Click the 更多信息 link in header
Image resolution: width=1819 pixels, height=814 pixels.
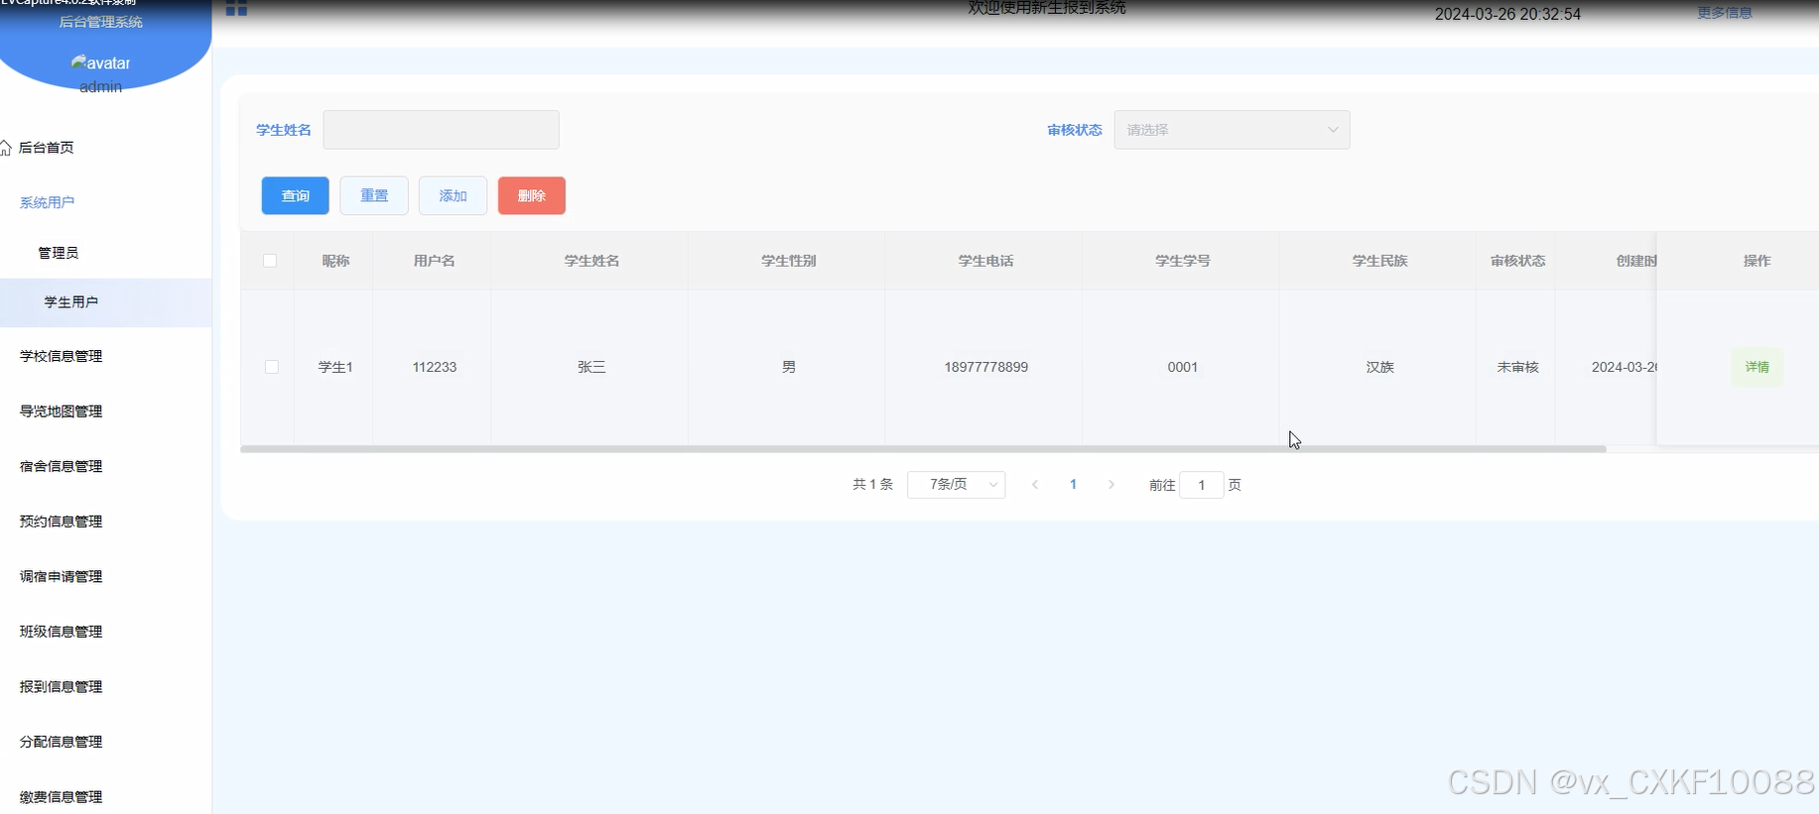click(x=1725, y=13)
